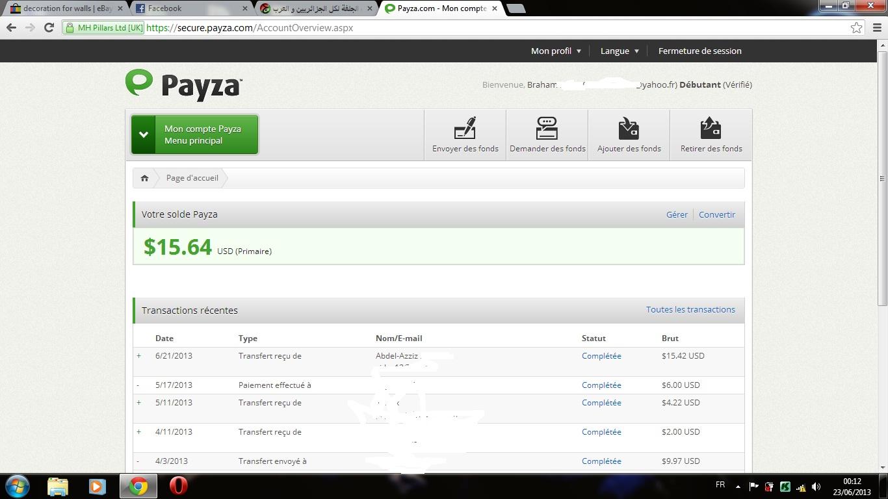The width and height of the screenshot is (888, 499).
Task: Click the browser forward arrow
Action: coord(30,28)
